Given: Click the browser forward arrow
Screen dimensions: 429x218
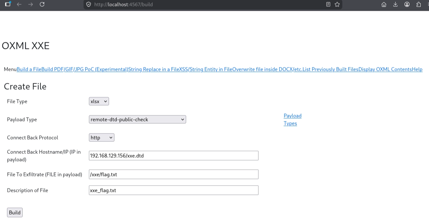Looking at the screenshot, I should tap(31, 4).
